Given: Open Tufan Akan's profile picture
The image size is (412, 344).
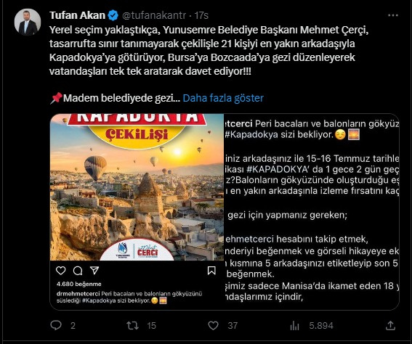Looking at the screenshot, I should (28, 22).
